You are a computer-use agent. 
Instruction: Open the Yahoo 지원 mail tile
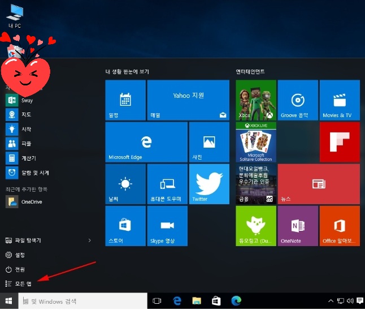(188, 100)
